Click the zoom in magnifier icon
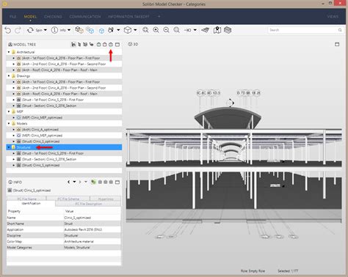 [x=156, y=30]
